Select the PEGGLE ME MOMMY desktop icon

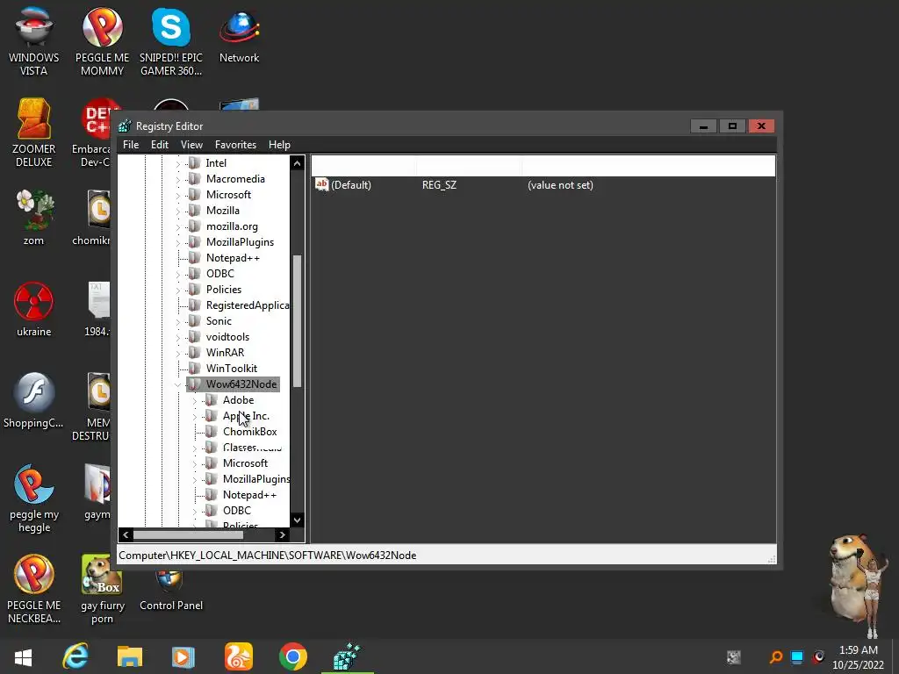[102, 41]
